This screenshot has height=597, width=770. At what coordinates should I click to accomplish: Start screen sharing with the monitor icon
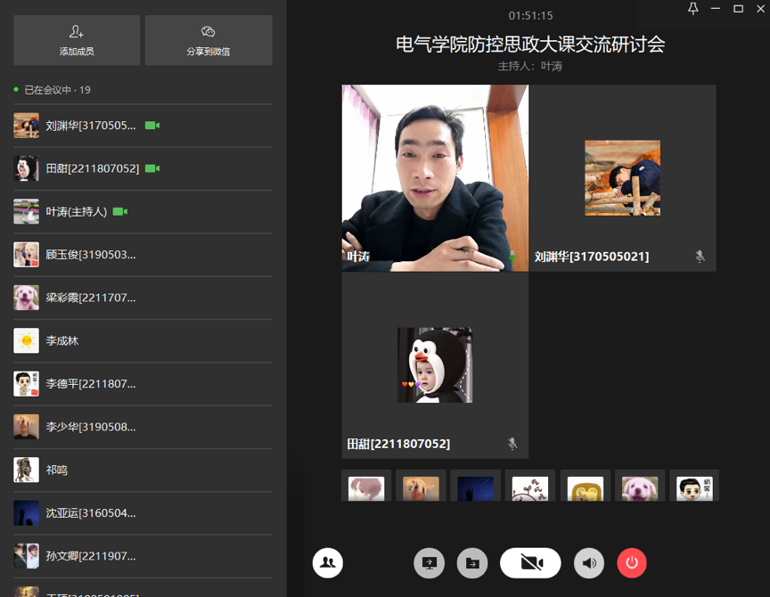[430, 562]
